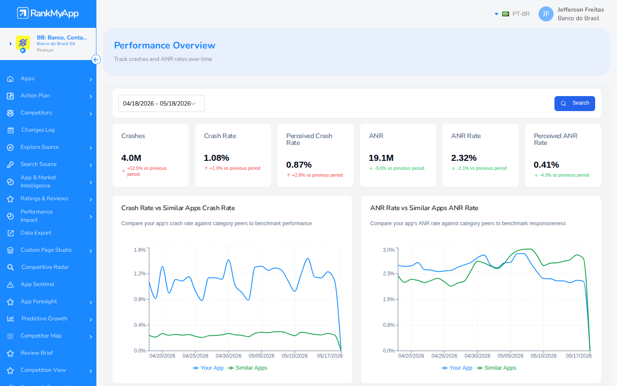This screenshot has width=617, height=386.
Task: Click the Search Source key icon
Action: [x=11, y=165]
